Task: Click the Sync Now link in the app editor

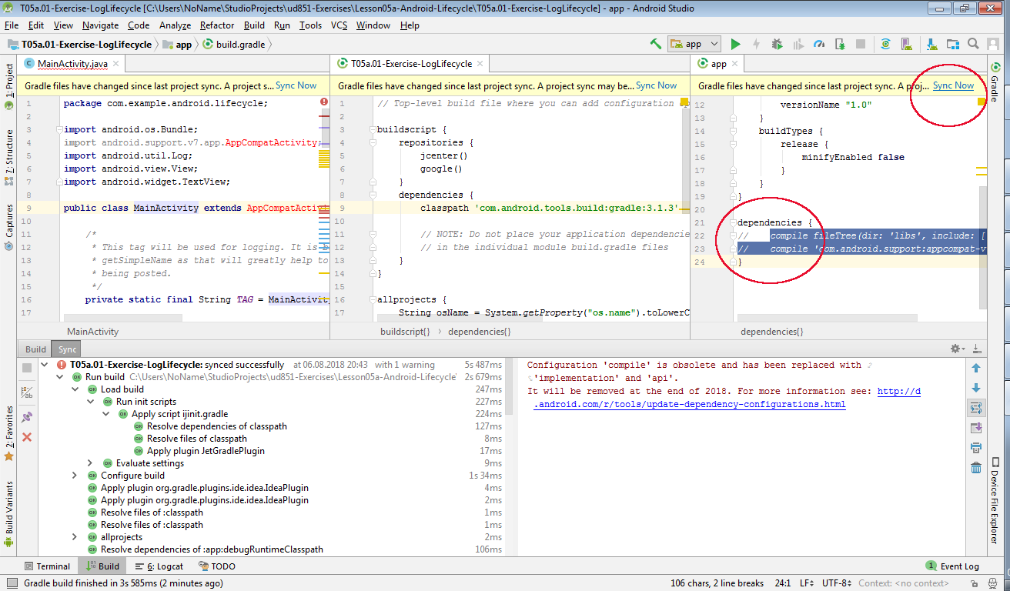Action: 953,85
